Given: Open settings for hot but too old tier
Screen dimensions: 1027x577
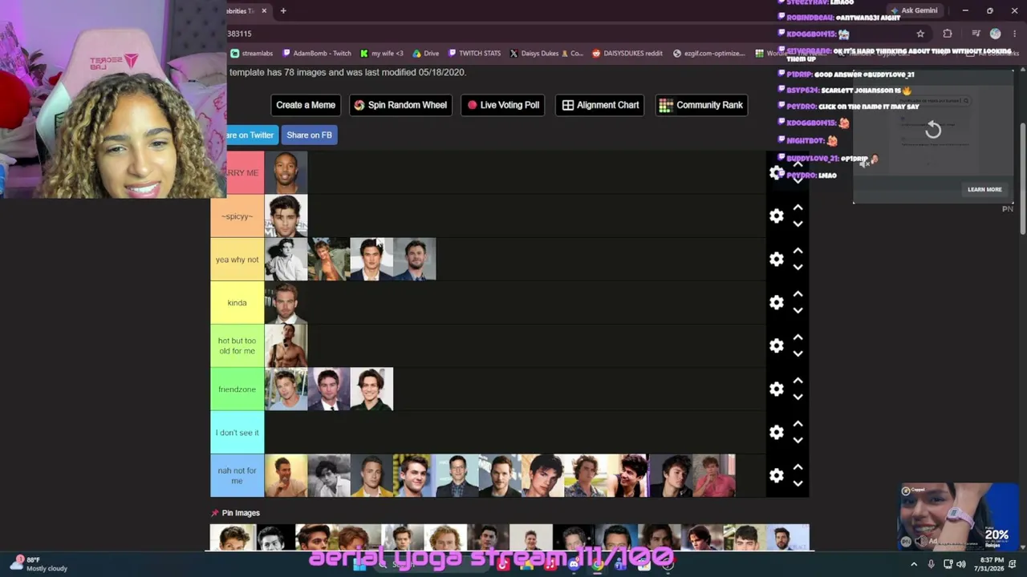Looking at the screenshot, I should (x=776, y=346).
